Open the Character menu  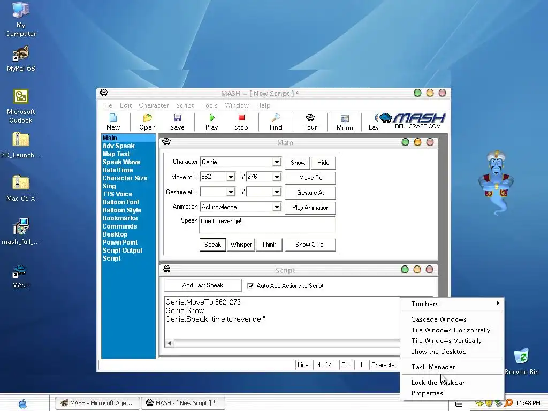(x=154, y=105)
